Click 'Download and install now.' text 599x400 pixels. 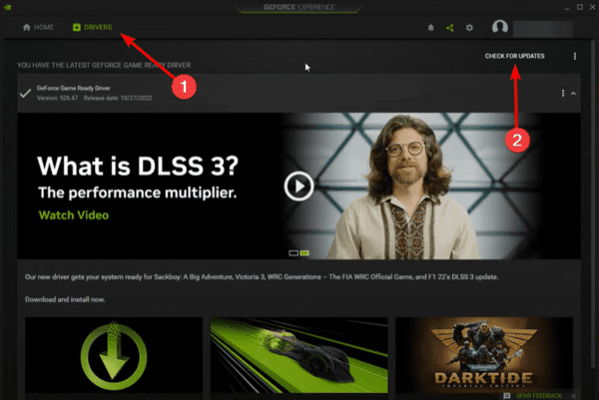pyautogui.click(x=65, y=299)
